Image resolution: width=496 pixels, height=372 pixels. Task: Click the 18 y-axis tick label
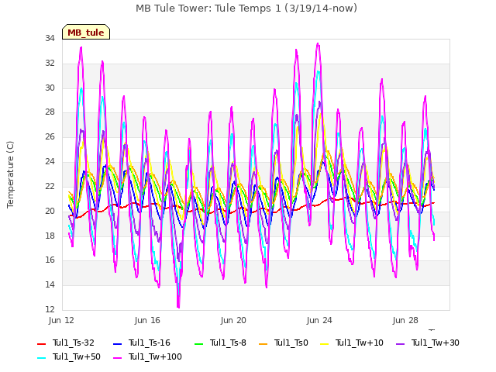click(x=50, y=236)
